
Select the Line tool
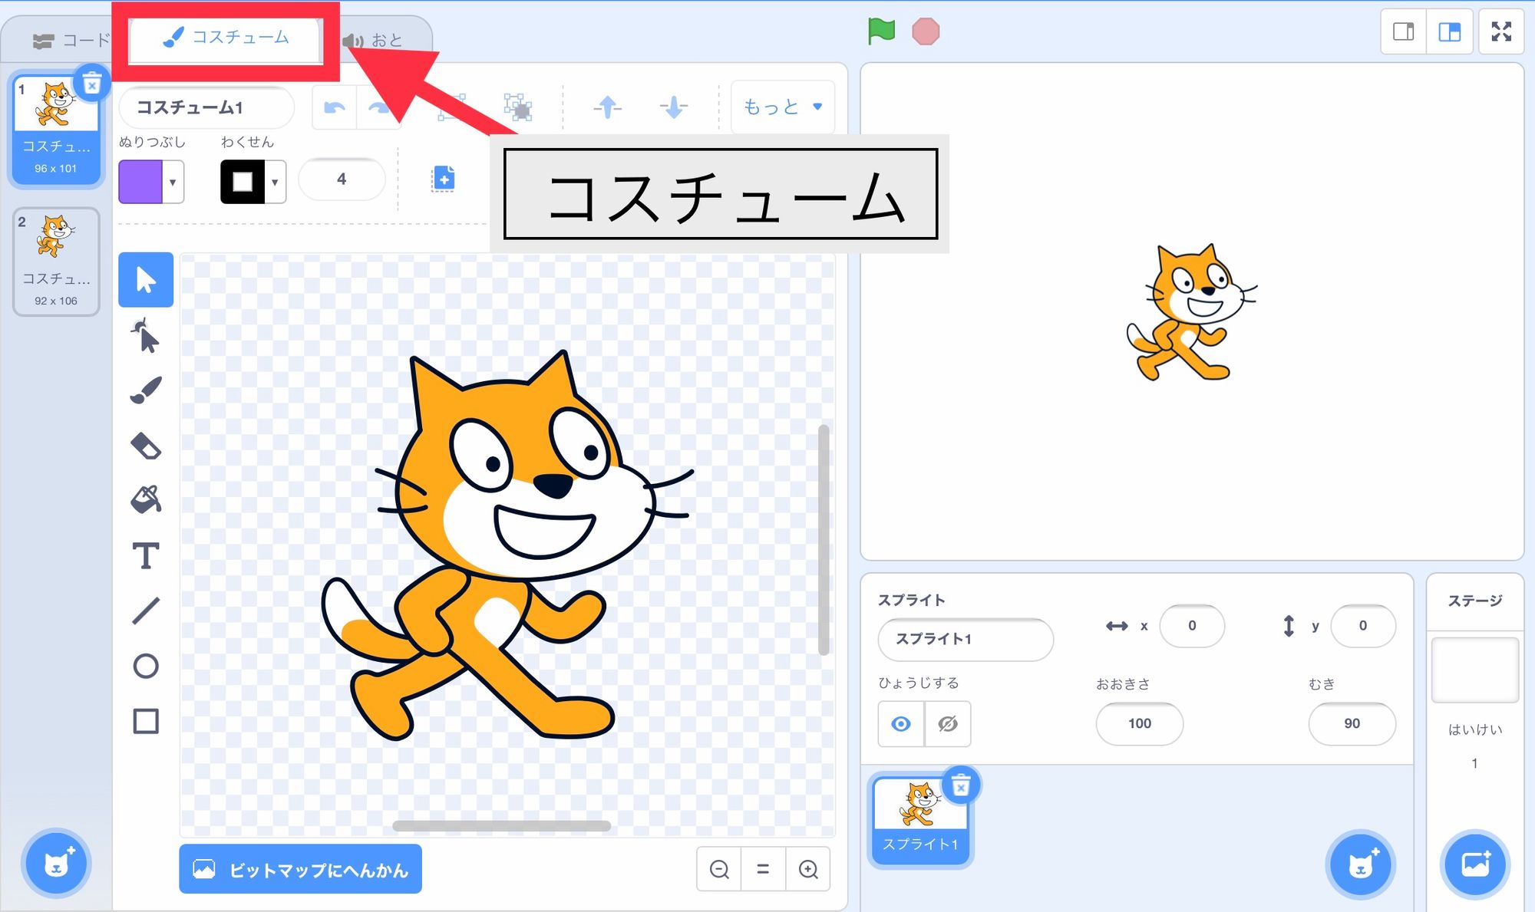point(146,611)
